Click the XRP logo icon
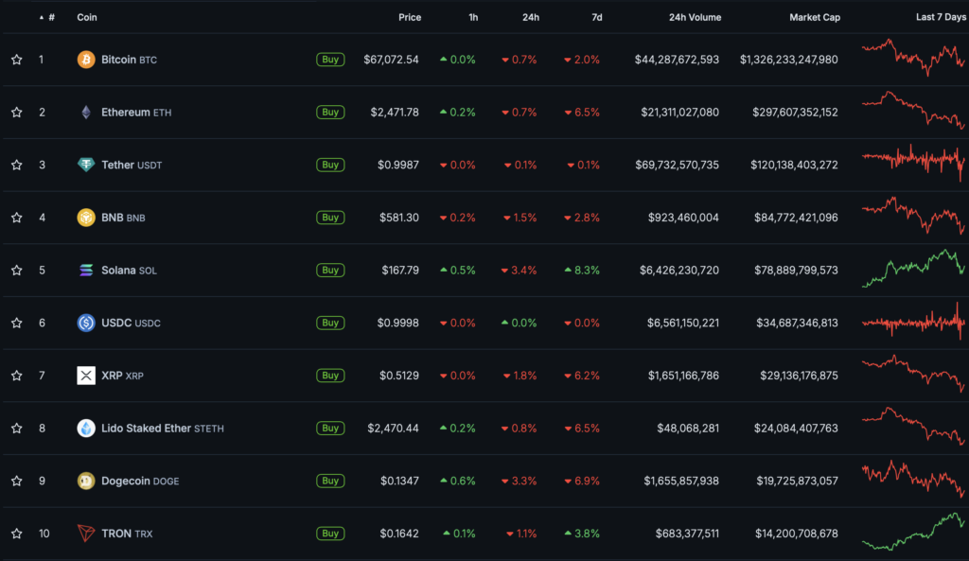This screenshot has height=561, width=969. pyautogui.click(x=86, y=376)
